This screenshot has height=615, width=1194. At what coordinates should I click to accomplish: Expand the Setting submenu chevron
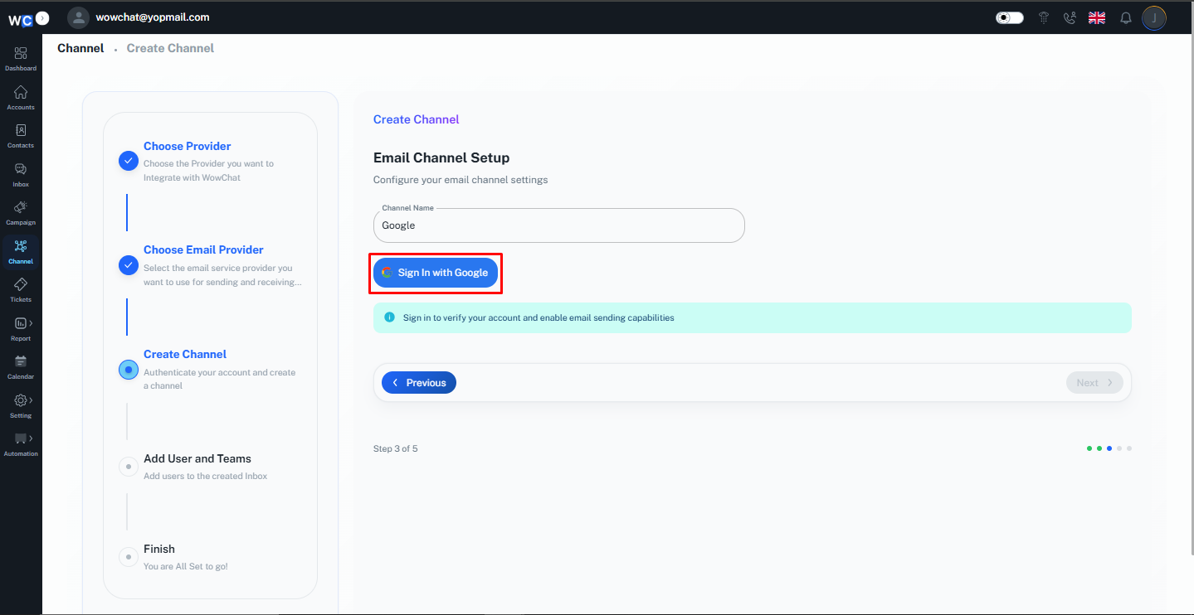point(31,400)
